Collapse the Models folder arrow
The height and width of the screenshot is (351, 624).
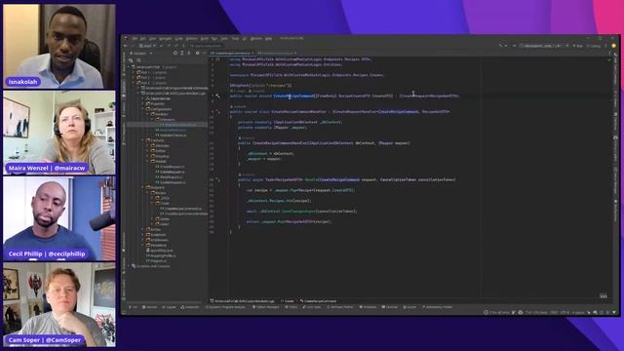coord(147,161)
